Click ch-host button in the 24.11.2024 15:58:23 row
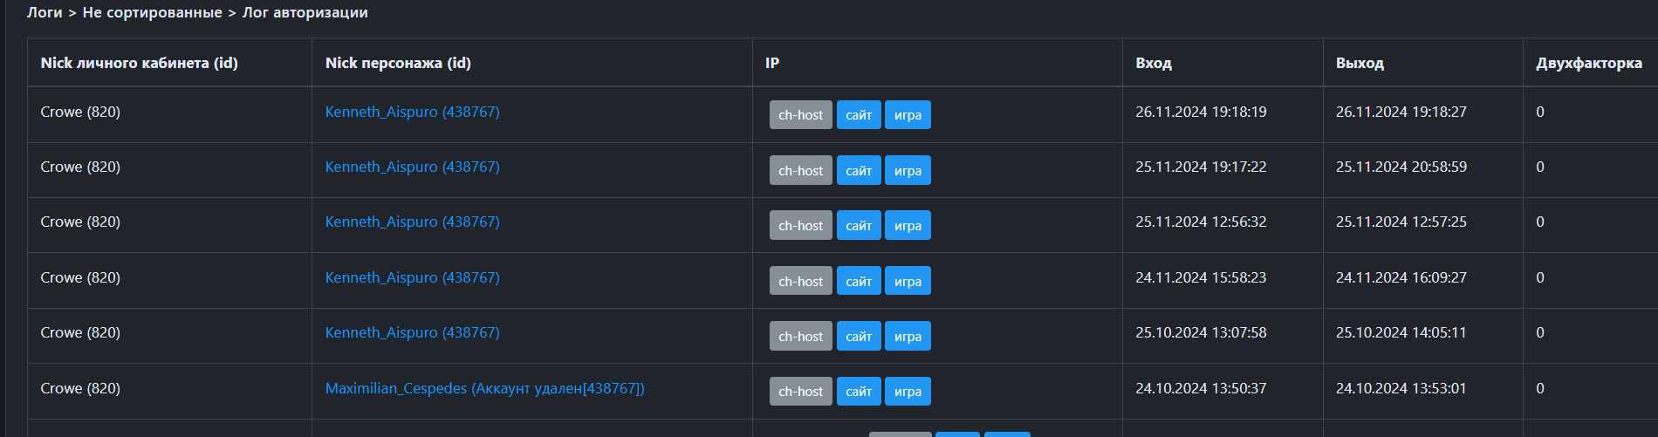 pyautogui.click(x=800, y=281)
